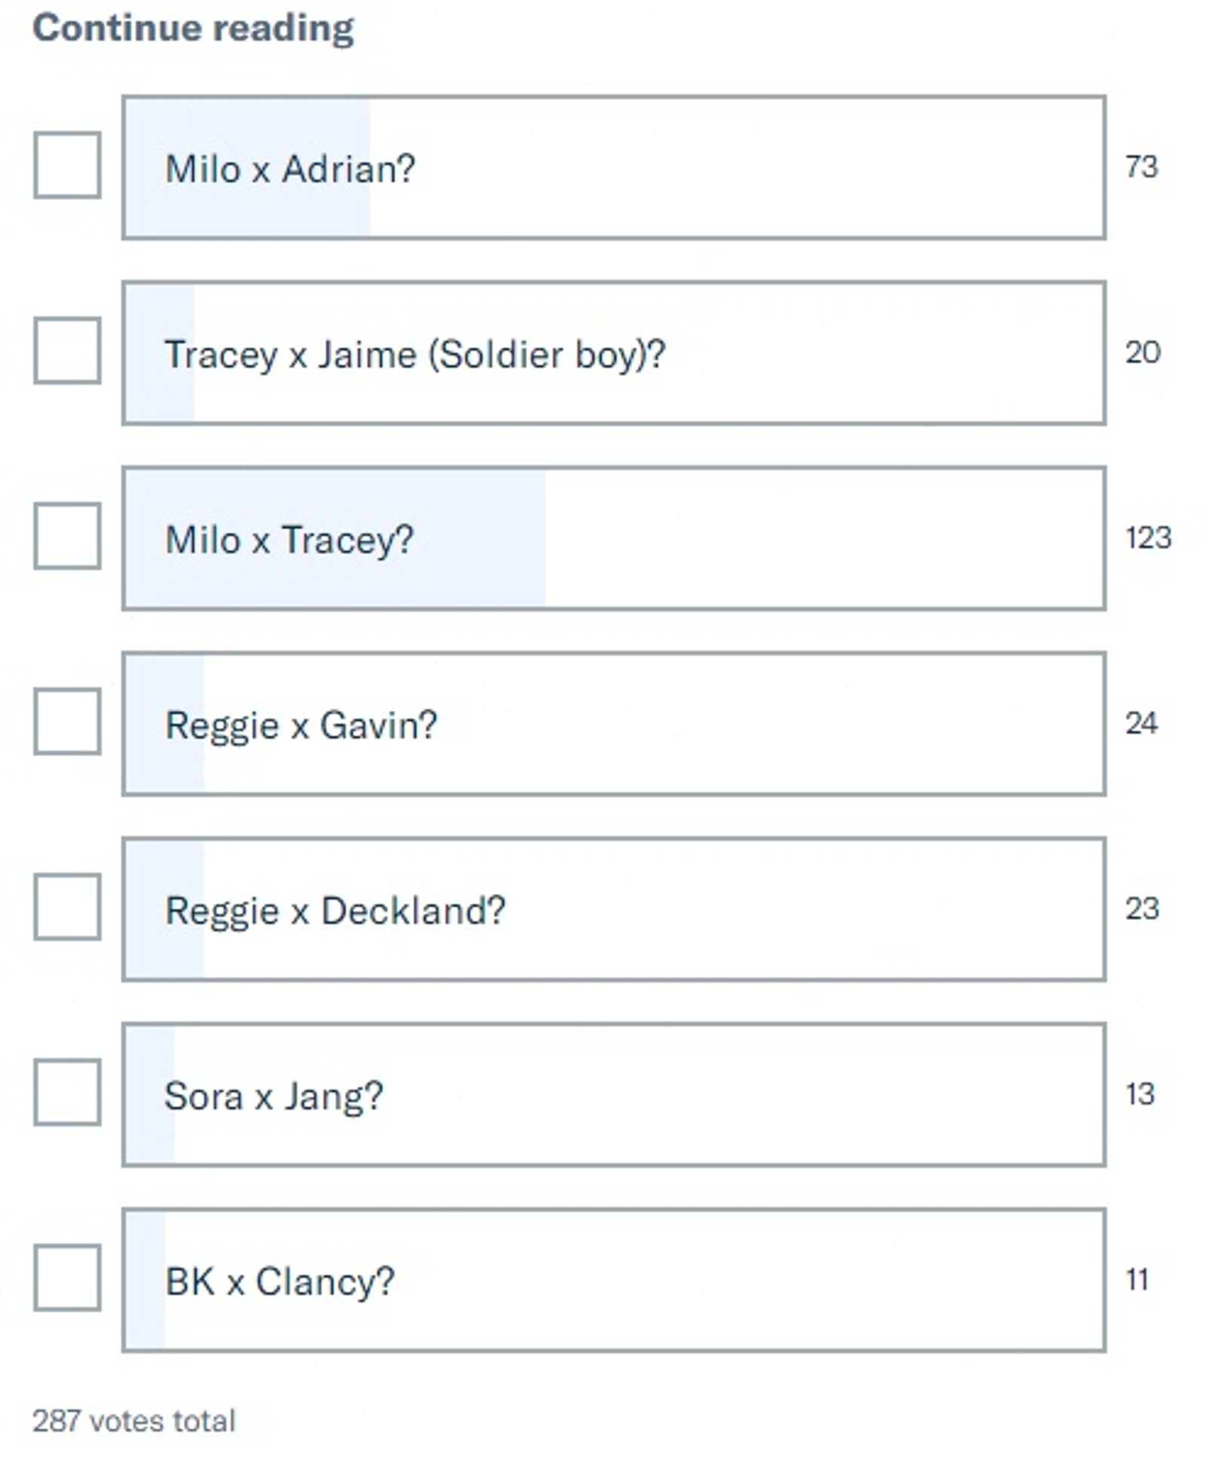The height and width of the screenshot is (1469, 1208).
Task: Click the 123 vote count number
Action: (x=1148, y=538)
